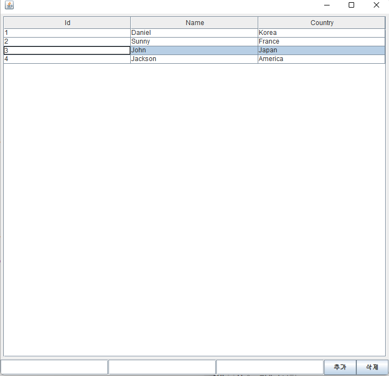Select the Jackson name cell
The height and width of the screenshot is (376, 389).
[194, 59]
